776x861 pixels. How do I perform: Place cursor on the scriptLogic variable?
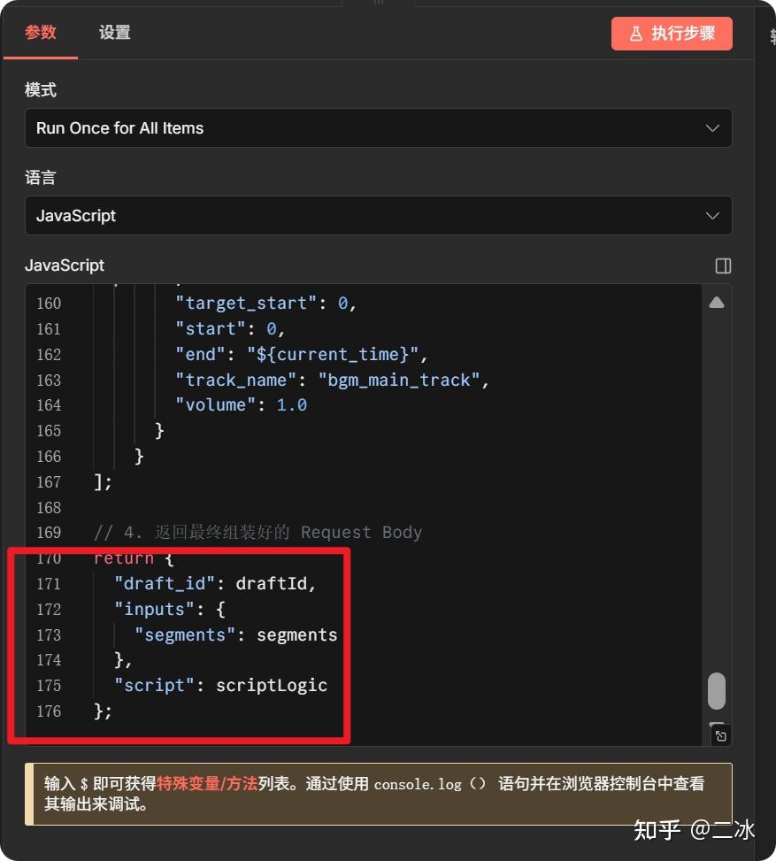click(271, 686)
